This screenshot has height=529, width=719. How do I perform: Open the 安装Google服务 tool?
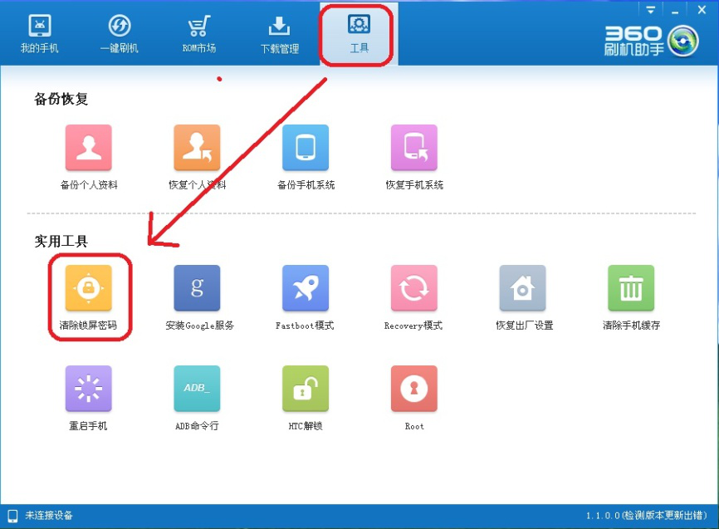point(197,288)
